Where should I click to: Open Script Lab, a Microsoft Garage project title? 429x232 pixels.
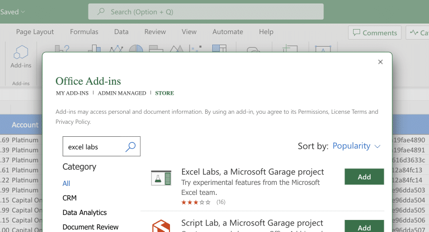(252, 223)
